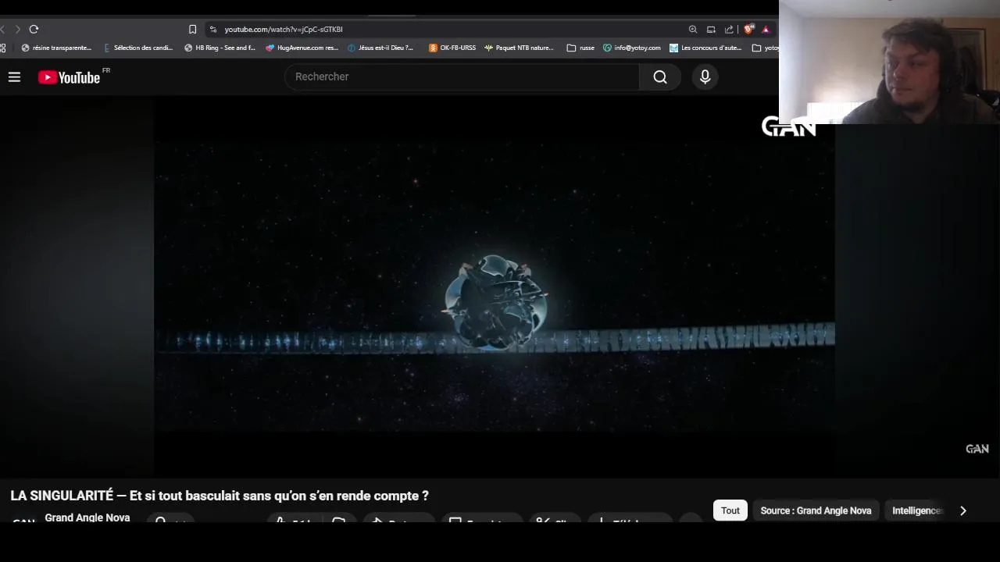Image resolution: width=1000 pixels, height=562 pixels.
Task: Show more chips with the right chevron arrow
Action: (962, 510)
